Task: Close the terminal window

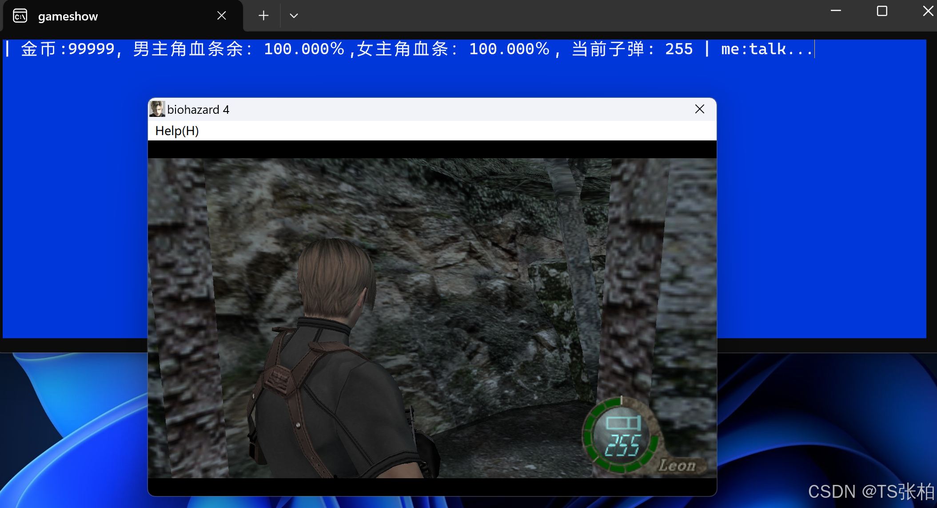Action: (928, 11)
